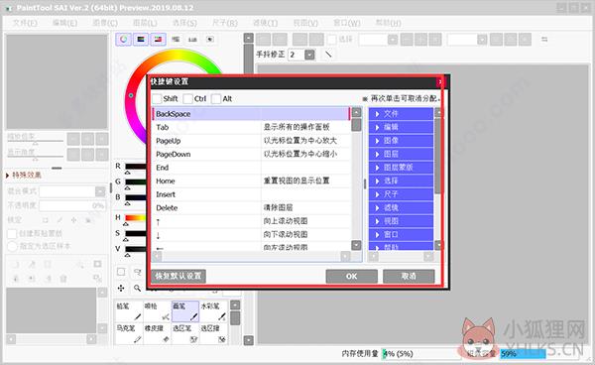
Task: Click the key list scroll down arrow
Action: (356, 245)
